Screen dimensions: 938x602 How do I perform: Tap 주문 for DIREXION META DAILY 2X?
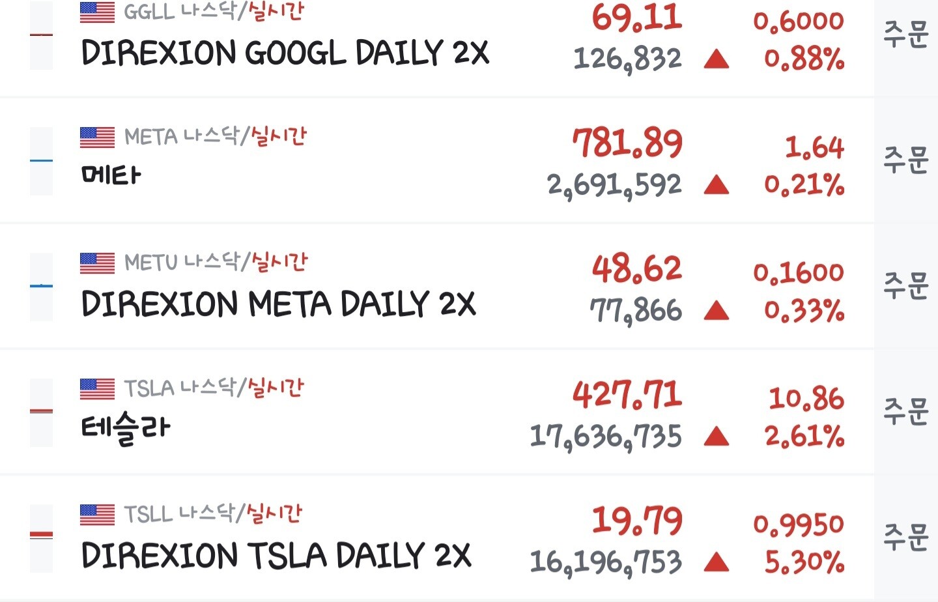905,285
